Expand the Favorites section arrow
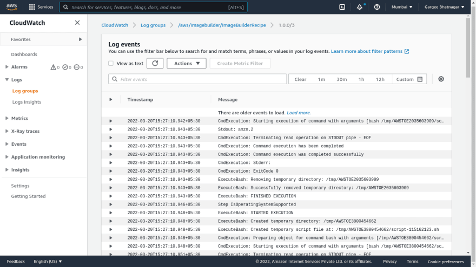 pos(80,39)
